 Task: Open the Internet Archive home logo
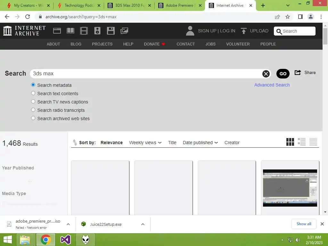24,31
